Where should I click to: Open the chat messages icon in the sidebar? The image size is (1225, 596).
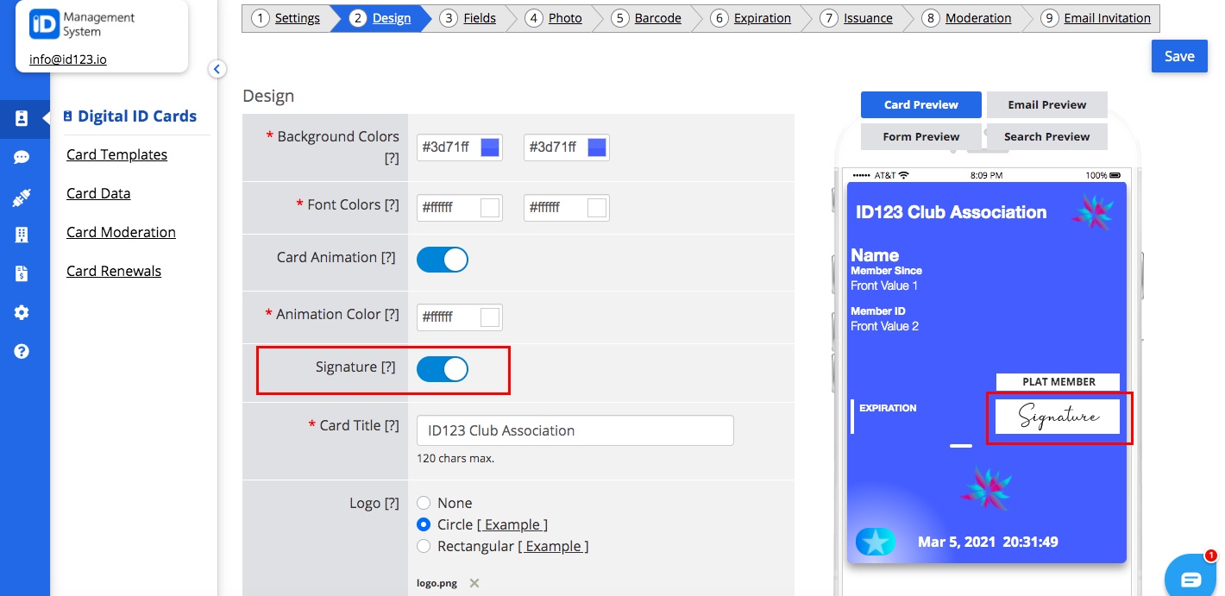tap(25, 157)
